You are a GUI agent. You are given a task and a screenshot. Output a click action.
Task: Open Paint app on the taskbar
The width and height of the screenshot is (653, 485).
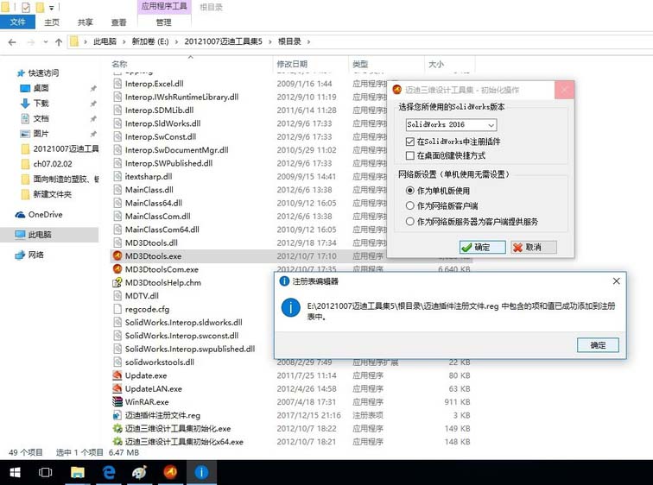tap(140, 473)
